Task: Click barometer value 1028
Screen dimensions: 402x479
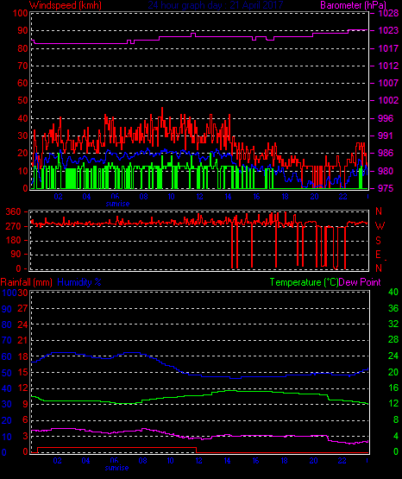Action: [388, 13]
